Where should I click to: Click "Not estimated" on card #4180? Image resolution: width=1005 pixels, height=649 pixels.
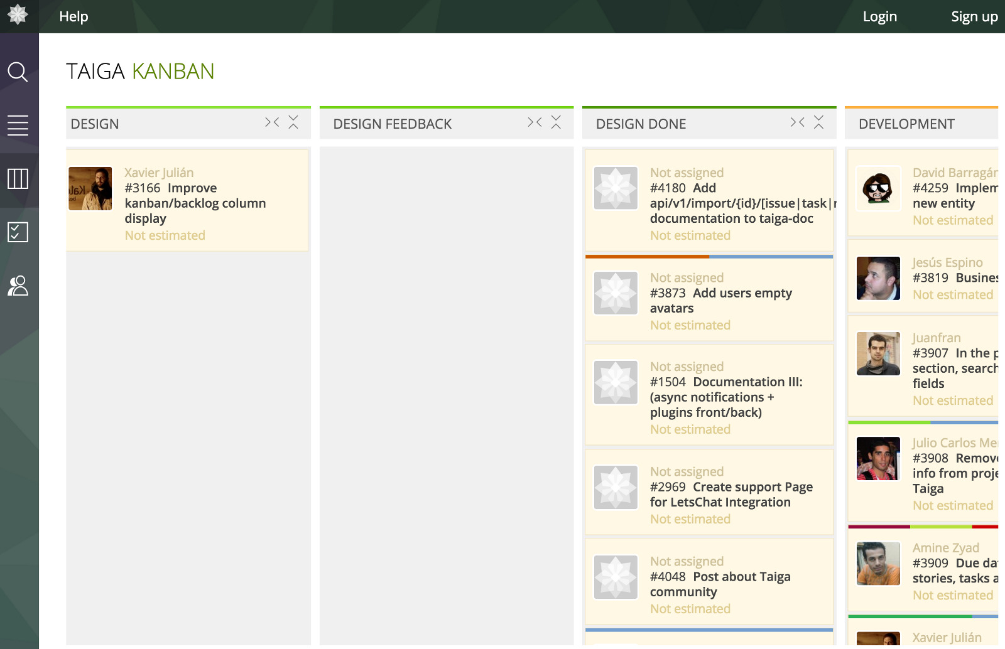690,235
